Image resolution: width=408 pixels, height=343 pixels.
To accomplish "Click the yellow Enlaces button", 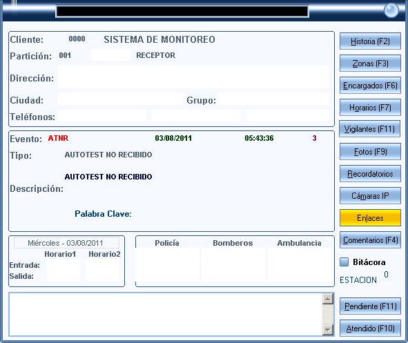I will pyautogui.click(x=370, y=217).
